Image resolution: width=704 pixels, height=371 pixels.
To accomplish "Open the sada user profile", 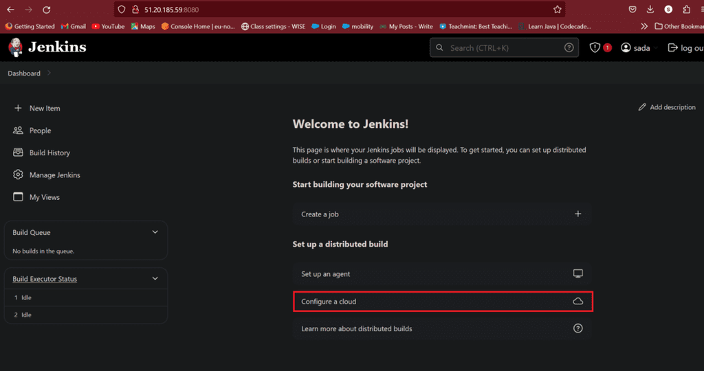I will point(635,48).
